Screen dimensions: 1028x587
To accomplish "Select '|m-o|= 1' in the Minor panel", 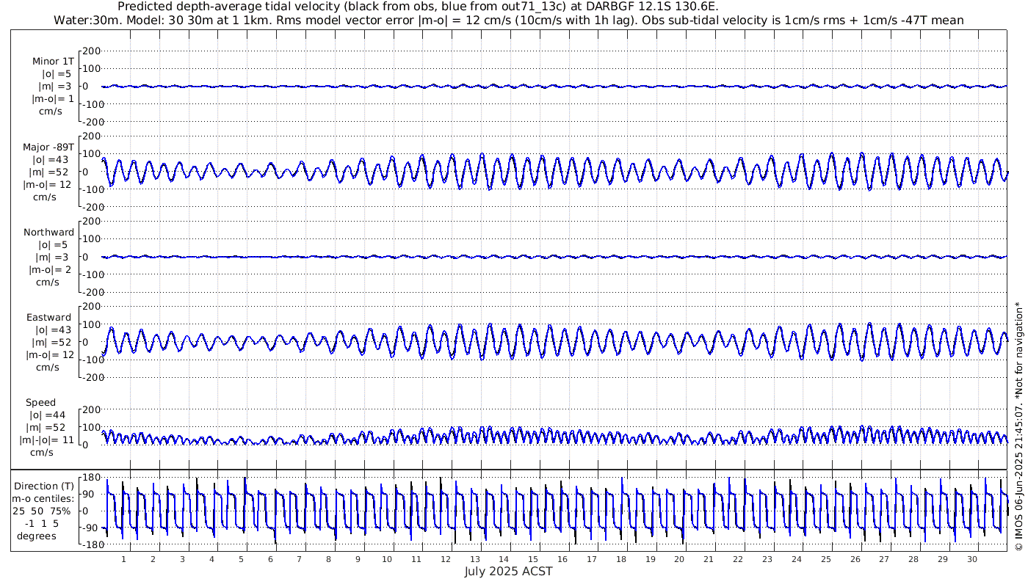I will (52, 99).
